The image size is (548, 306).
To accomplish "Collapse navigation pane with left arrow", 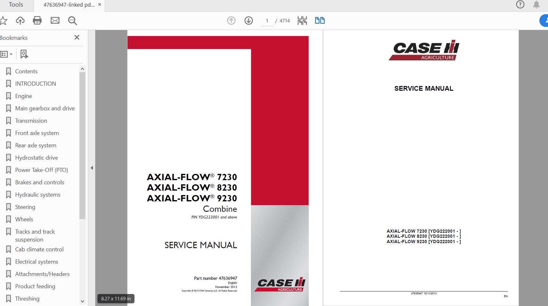I will click(92, 168).
